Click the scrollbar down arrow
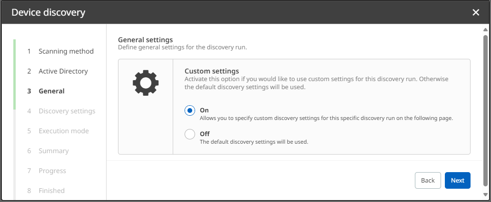This screenshot has height=202, width=491. [485, 195]
